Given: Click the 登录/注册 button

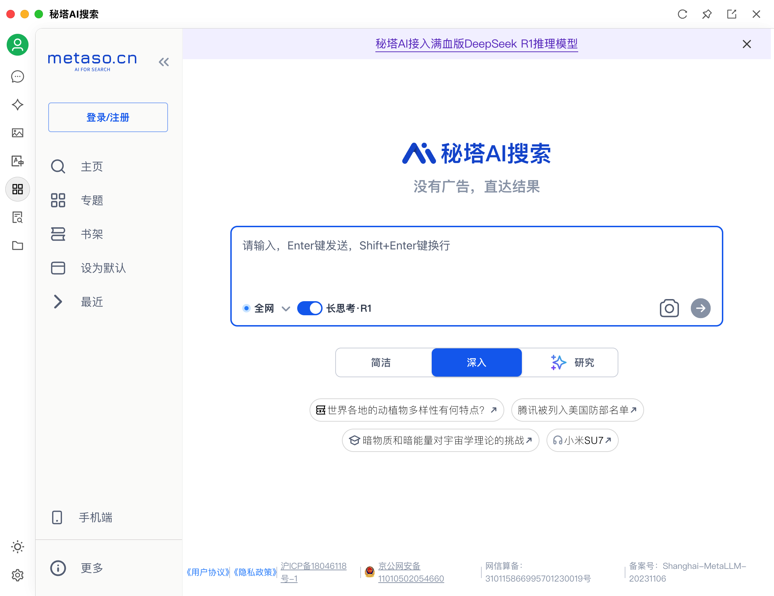Looking at the screenshot, I should [x=108, y=117].
